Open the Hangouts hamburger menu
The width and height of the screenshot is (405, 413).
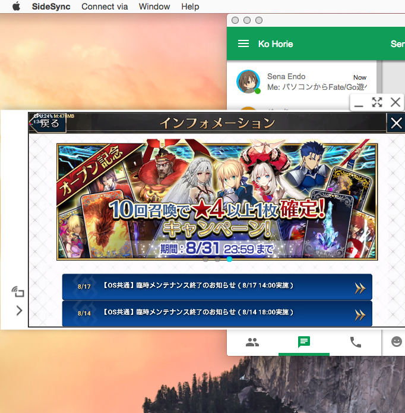tap(243, 43)
